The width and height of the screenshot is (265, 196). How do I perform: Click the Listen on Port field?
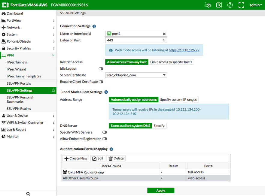tap(134, 40)
